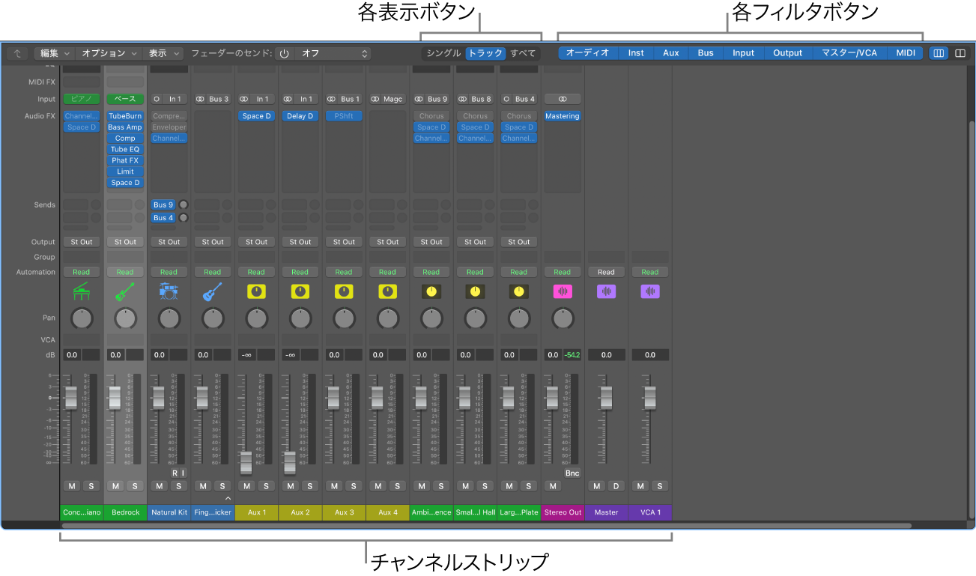Toggle the fader sends power button
The height and width of the screenshot is (576, 976).
click(x=284, y=54)
